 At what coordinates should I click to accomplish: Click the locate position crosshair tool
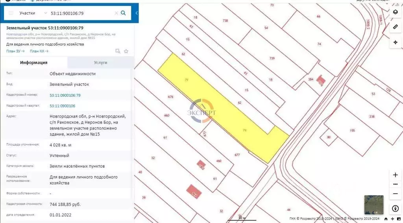pos(396,42)
